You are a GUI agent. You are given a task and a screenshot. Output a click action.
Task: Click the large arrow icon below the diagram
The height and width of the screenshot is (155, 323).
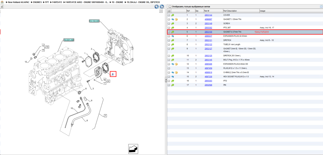(x=133, y=149)
